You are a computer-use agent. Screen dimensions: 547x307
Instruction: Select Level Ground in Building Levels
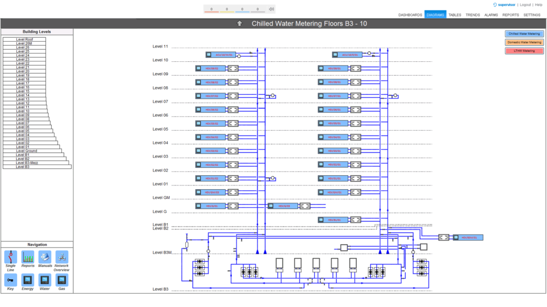pos(27,151)
